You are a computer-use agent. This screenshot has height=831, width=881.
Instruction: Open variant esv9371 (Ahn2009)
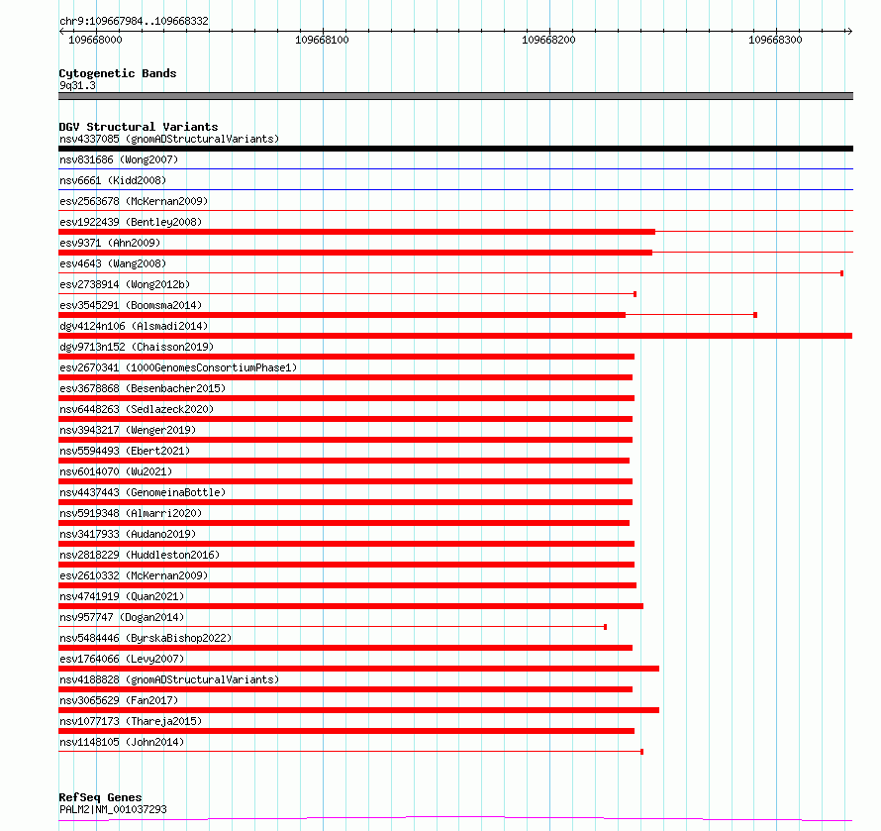tap(110, 243)
